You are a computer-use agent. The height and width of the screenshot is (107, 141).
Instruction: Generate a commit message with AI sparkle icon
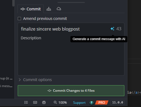point(112,29)
